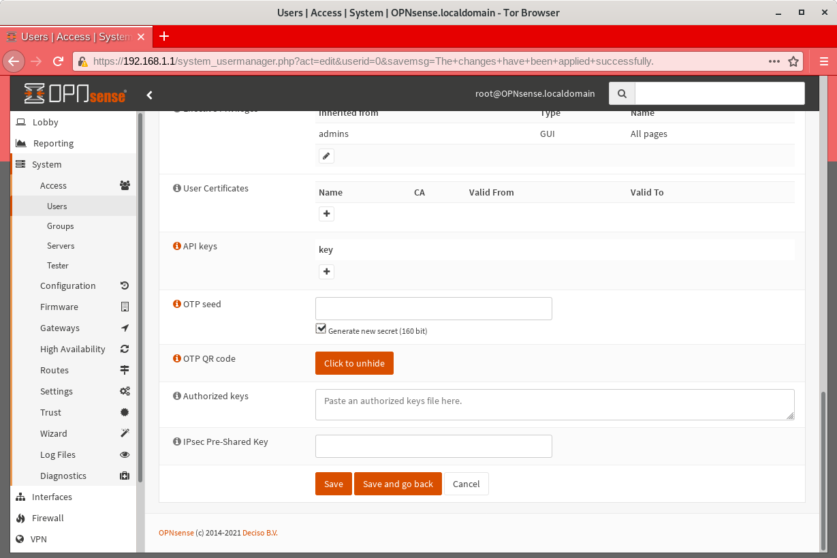The height and width of the screenshot is (558, 837).
Task: Click the pencil icon to edit privileges
Action: (326, 156)
